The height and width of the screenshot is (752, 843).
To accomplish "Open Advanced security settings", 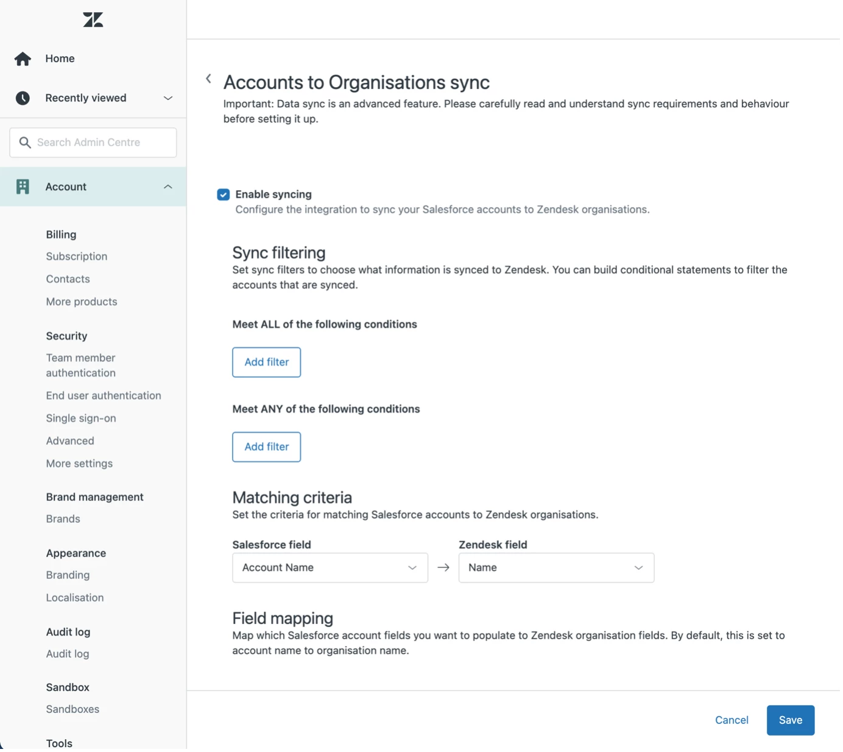I will pos(70,441).
